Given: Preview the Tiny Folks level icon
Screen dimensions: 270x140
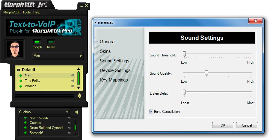Looking at the screenshot, I should click(73, 81).
